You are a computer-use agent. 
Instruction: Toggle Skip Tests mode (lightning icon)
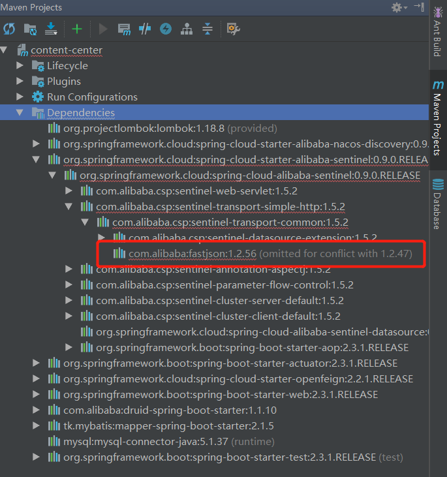coord(166,29)
